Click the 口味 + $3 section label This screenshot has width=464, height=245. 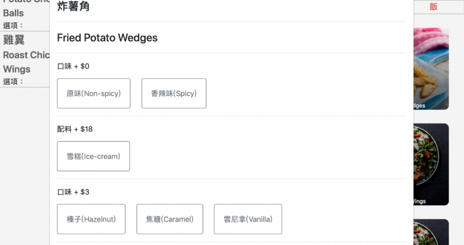(73, 192)
